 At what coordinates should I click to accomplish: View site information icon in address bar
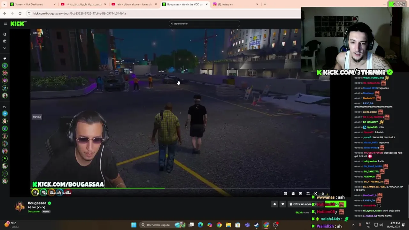click(x=29, y=13)
